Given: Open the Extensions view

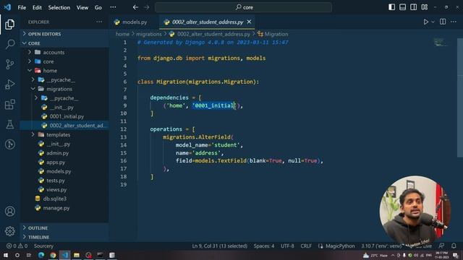Looking at the screenshot, I should (9, 104).
